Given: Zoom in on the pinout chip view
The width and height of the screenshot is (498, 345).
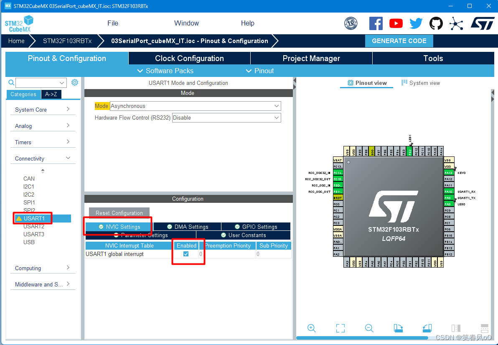Looking at the screenshot, I should pos(312,328).
